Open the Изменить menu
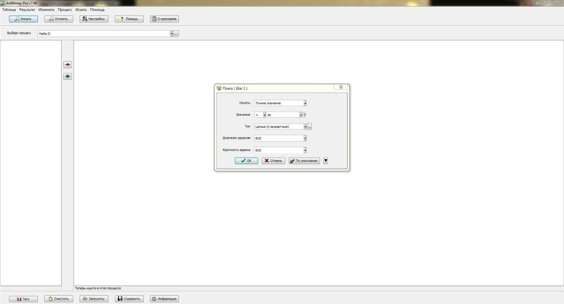 (46, 10)
